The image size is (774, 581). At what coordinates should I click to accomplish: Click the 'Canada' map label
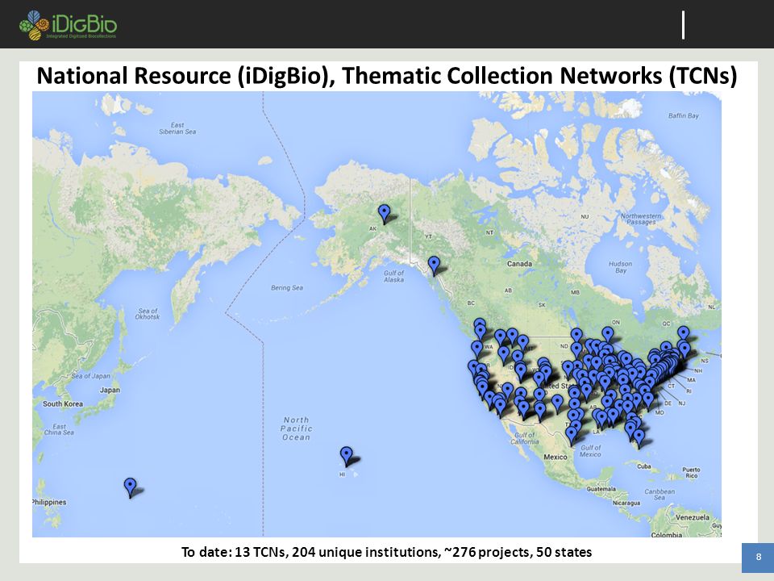coord(519,263)
